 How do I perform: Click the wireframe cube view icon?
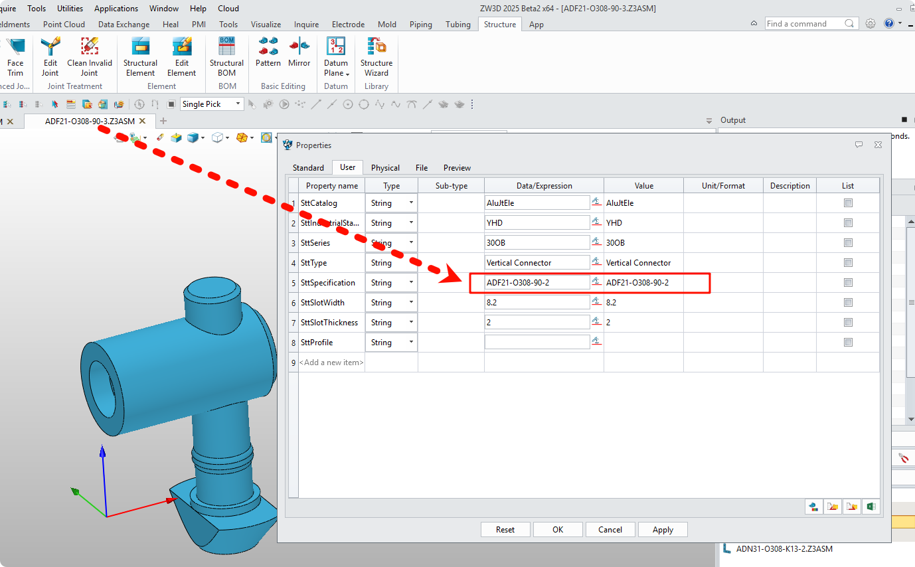[x=217, y=137]
